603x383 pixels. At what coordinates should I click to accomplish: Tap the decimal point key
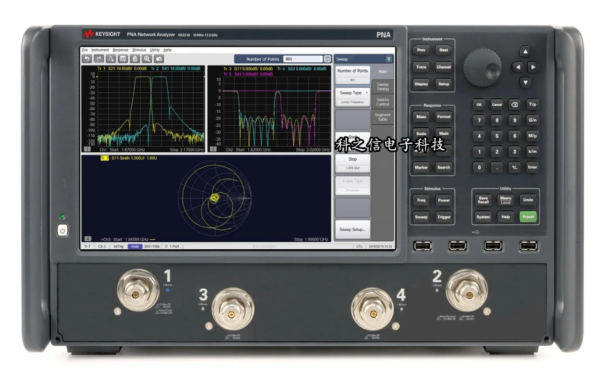(497, 167)
